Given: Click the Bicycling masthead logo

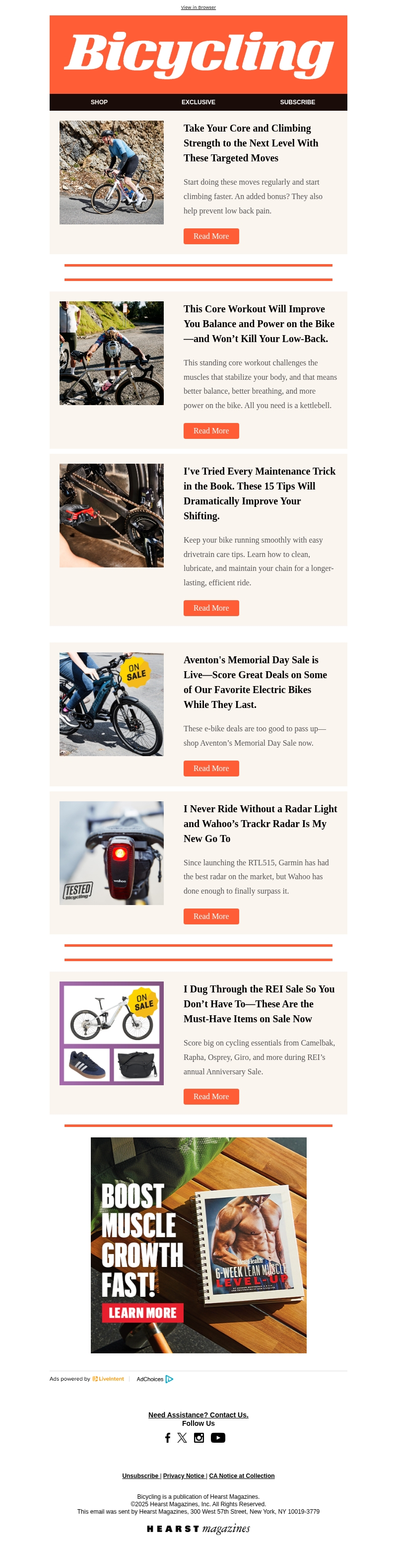Looking at the screenshot, I should [x=198, y=55].
